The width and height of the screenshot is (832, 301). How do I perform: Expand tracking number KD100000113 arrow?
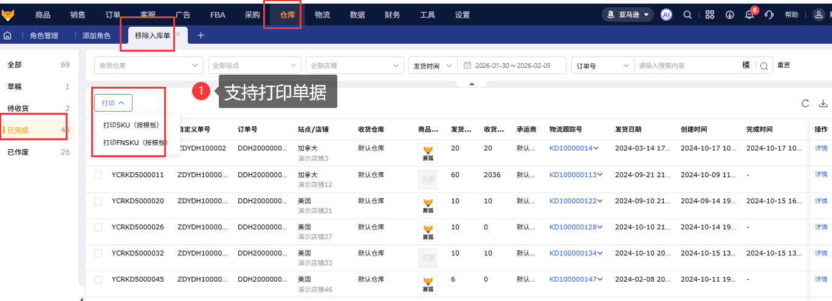tap(600, 175)
